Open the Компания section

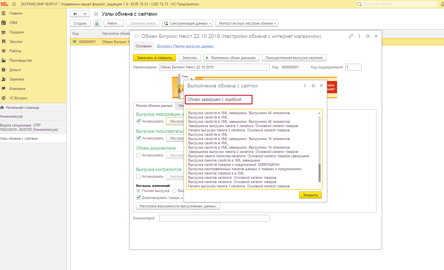(17, 89)
